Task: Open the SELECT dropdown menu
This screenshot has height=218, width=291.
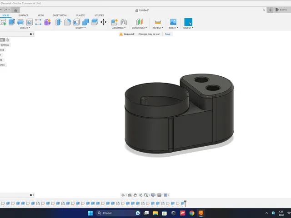Action: (x=188, y=28)
